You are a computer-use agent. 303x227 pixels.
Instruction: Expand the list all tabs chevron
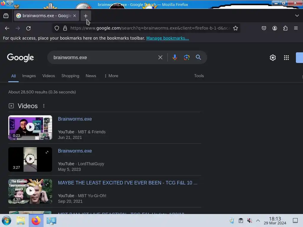[297, 16]
